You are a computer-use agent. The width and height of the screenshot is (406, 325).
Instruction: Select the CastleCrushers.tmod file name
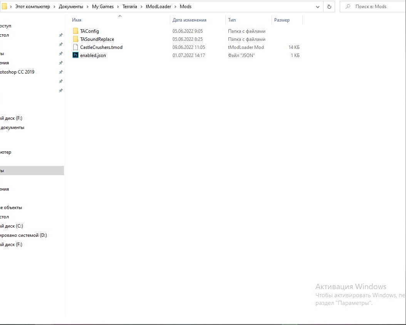click(x=101, y=47)
